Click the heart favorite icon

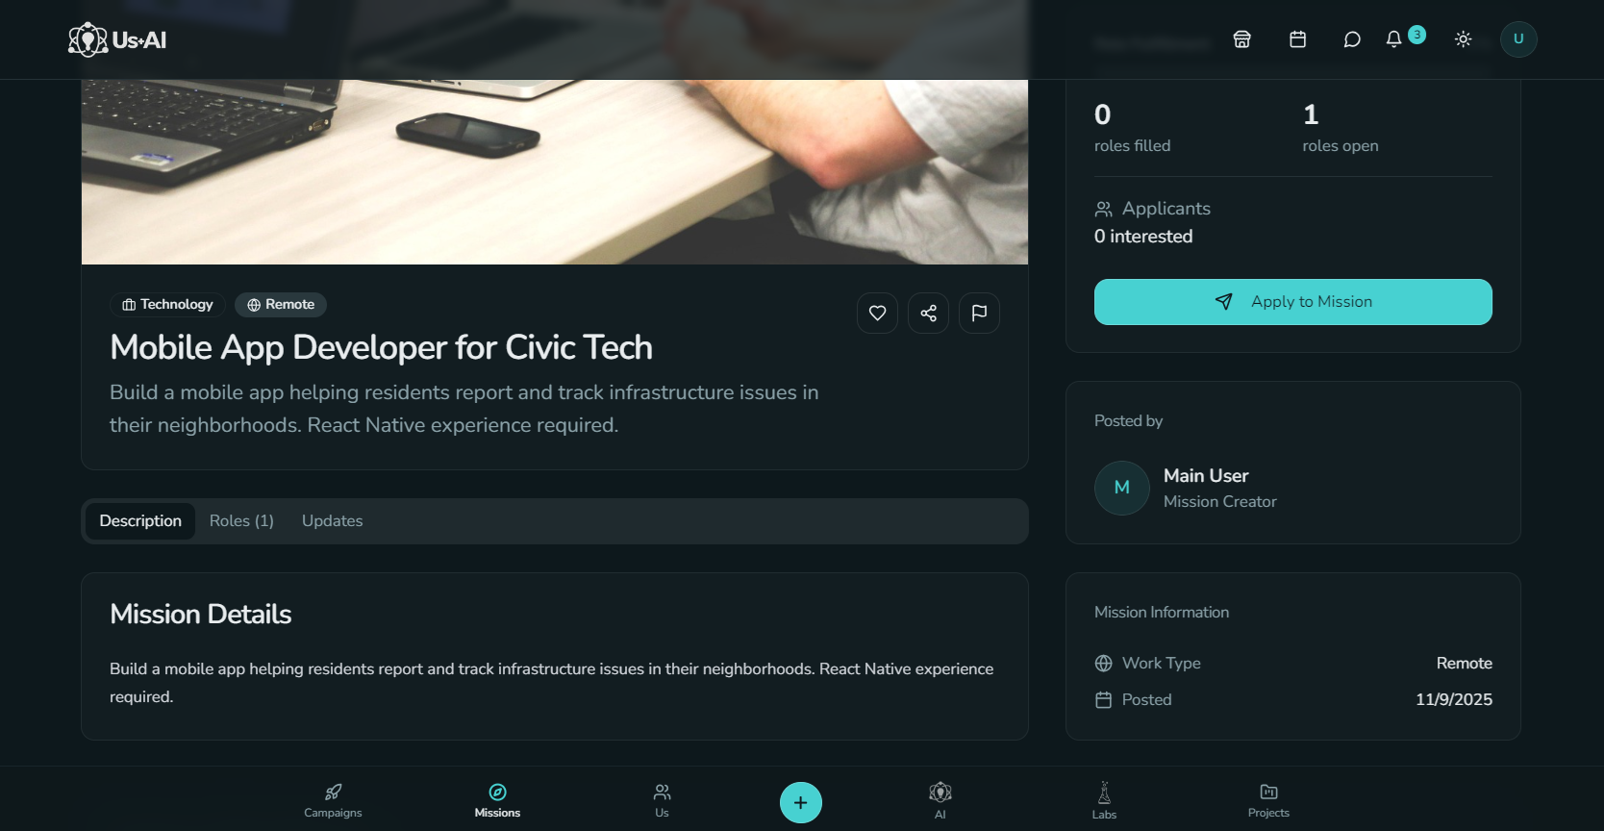pos(877,313)
